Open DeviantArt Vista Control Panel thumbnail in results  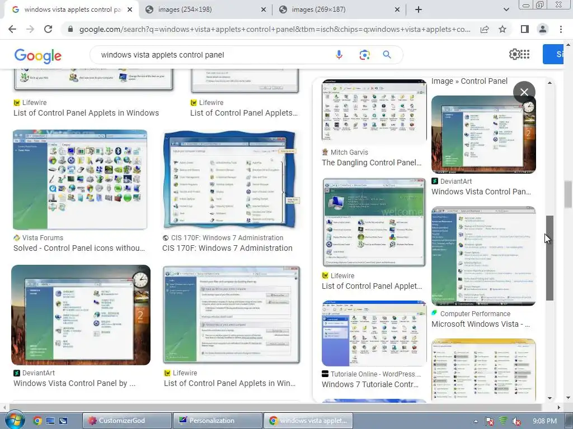coord(81,315)
